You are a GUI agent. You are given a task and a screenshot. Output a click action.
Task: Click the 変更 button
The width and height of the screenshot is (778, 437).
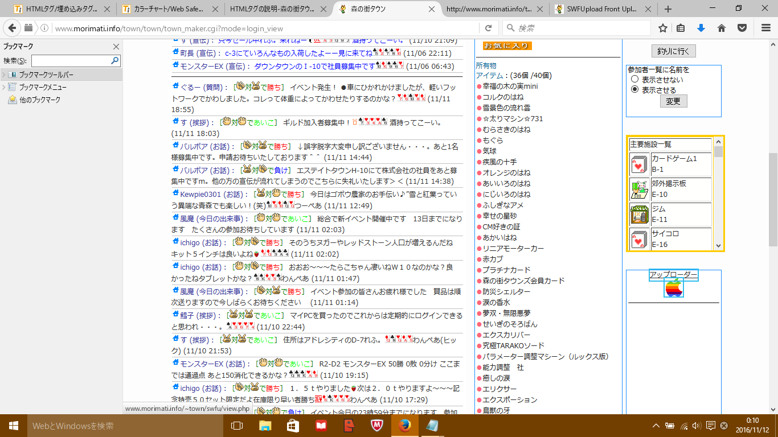click(x=674, y=101)
